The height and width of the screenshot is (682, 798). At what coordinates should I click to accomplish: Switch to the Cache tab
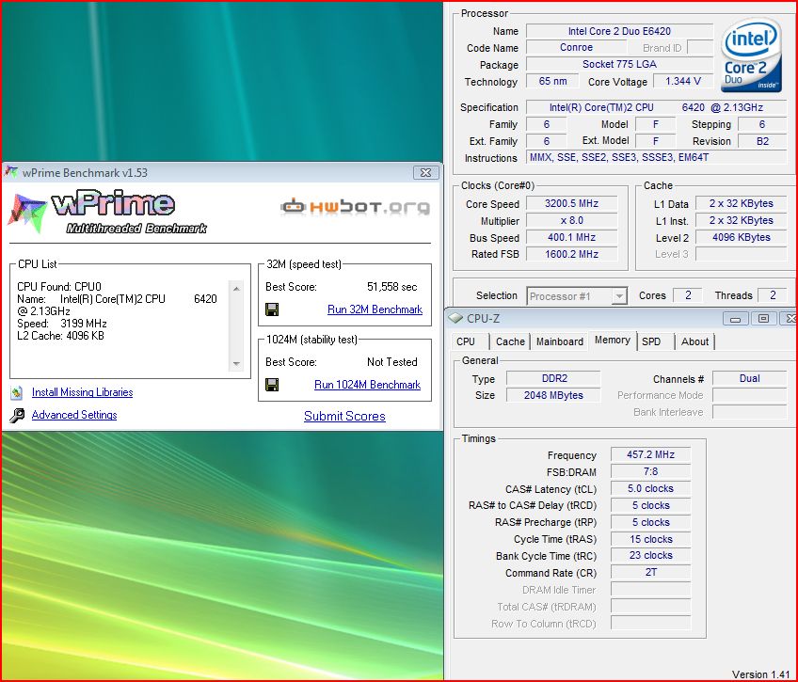pos(510,341)
